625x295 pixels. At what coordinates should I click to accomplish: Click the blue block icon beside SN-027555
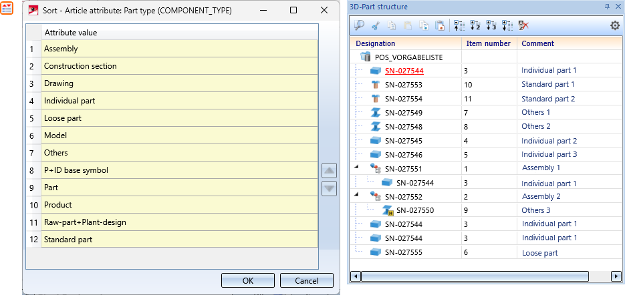[376, 252]
